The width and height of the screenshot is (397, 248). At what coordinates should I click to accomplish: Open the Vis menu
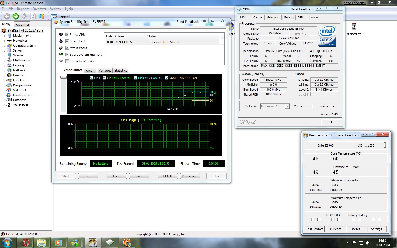point(11,9)
